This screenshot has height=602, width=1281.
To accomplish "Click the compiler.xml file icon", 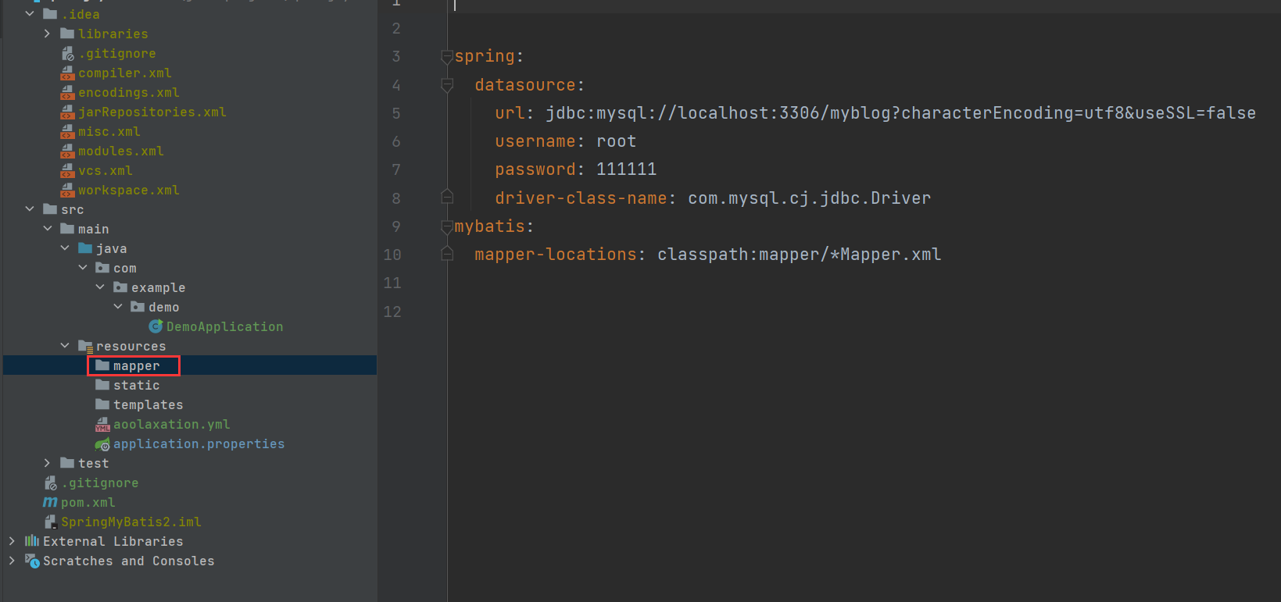I will tap(67, 73).
